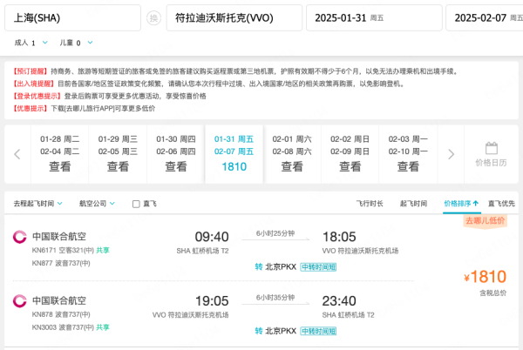Click 共享 label next to KN3003
The height and width of the screenshot is (350, 523).
(x=103, y=327)
